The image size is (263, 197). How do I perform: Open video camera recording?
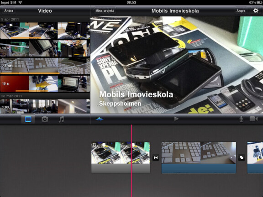[253, 119]
